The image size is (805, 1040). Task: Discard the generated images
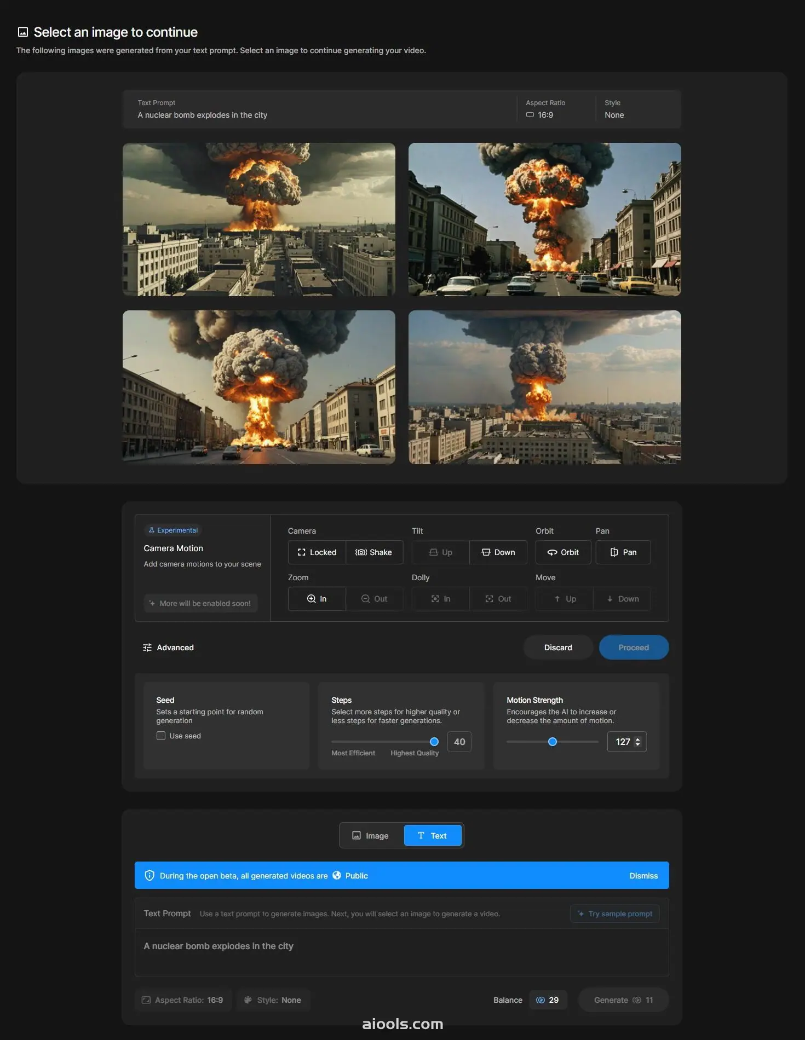pyautogui.click(x=557, y=648)
